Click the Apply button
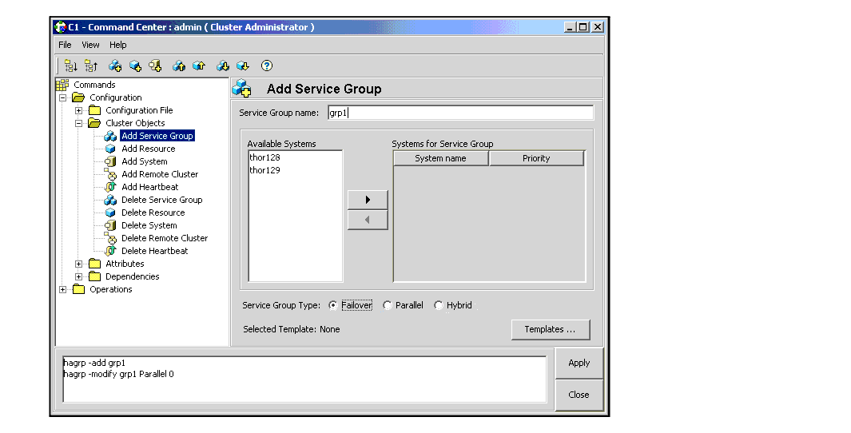The width and height of the screenshot is (851, 433). coord(579,363)
